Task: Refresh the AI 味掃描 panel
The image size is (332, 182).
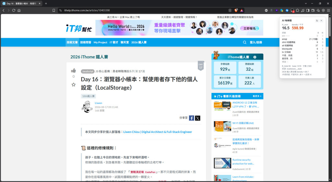Action: point(317,20)
